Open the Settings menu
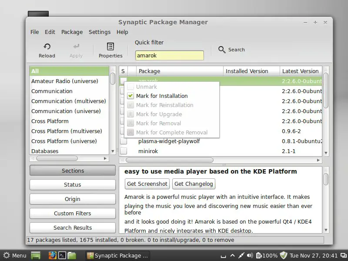Image resolution: width=348 pixels, height=261 pixels. [100, 32]
